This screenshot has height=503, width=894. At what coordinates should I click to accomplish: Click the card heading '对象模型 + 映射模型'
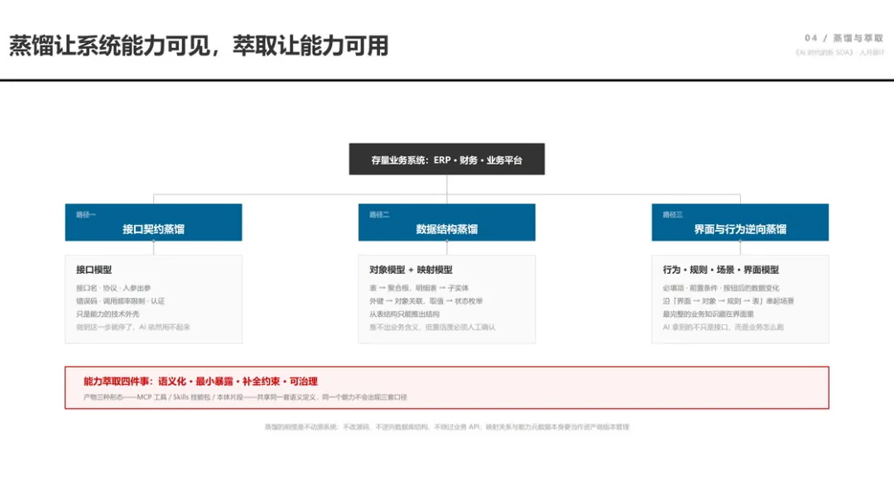pos(411,270)
